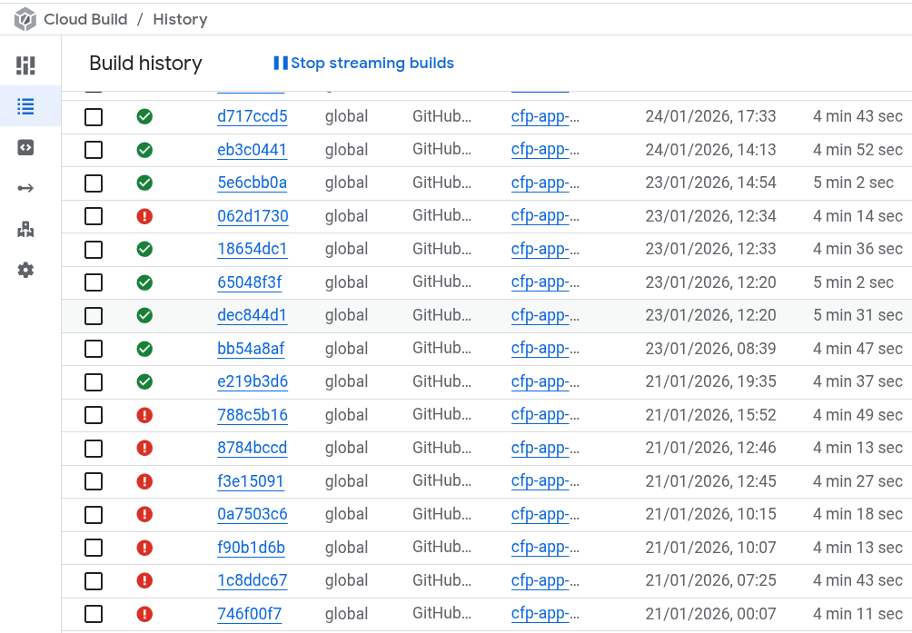The height and width of the screenshot is (633, 912).
Task: Open the Worker pools icon in sidebar
Action: [x=25, y=230]
